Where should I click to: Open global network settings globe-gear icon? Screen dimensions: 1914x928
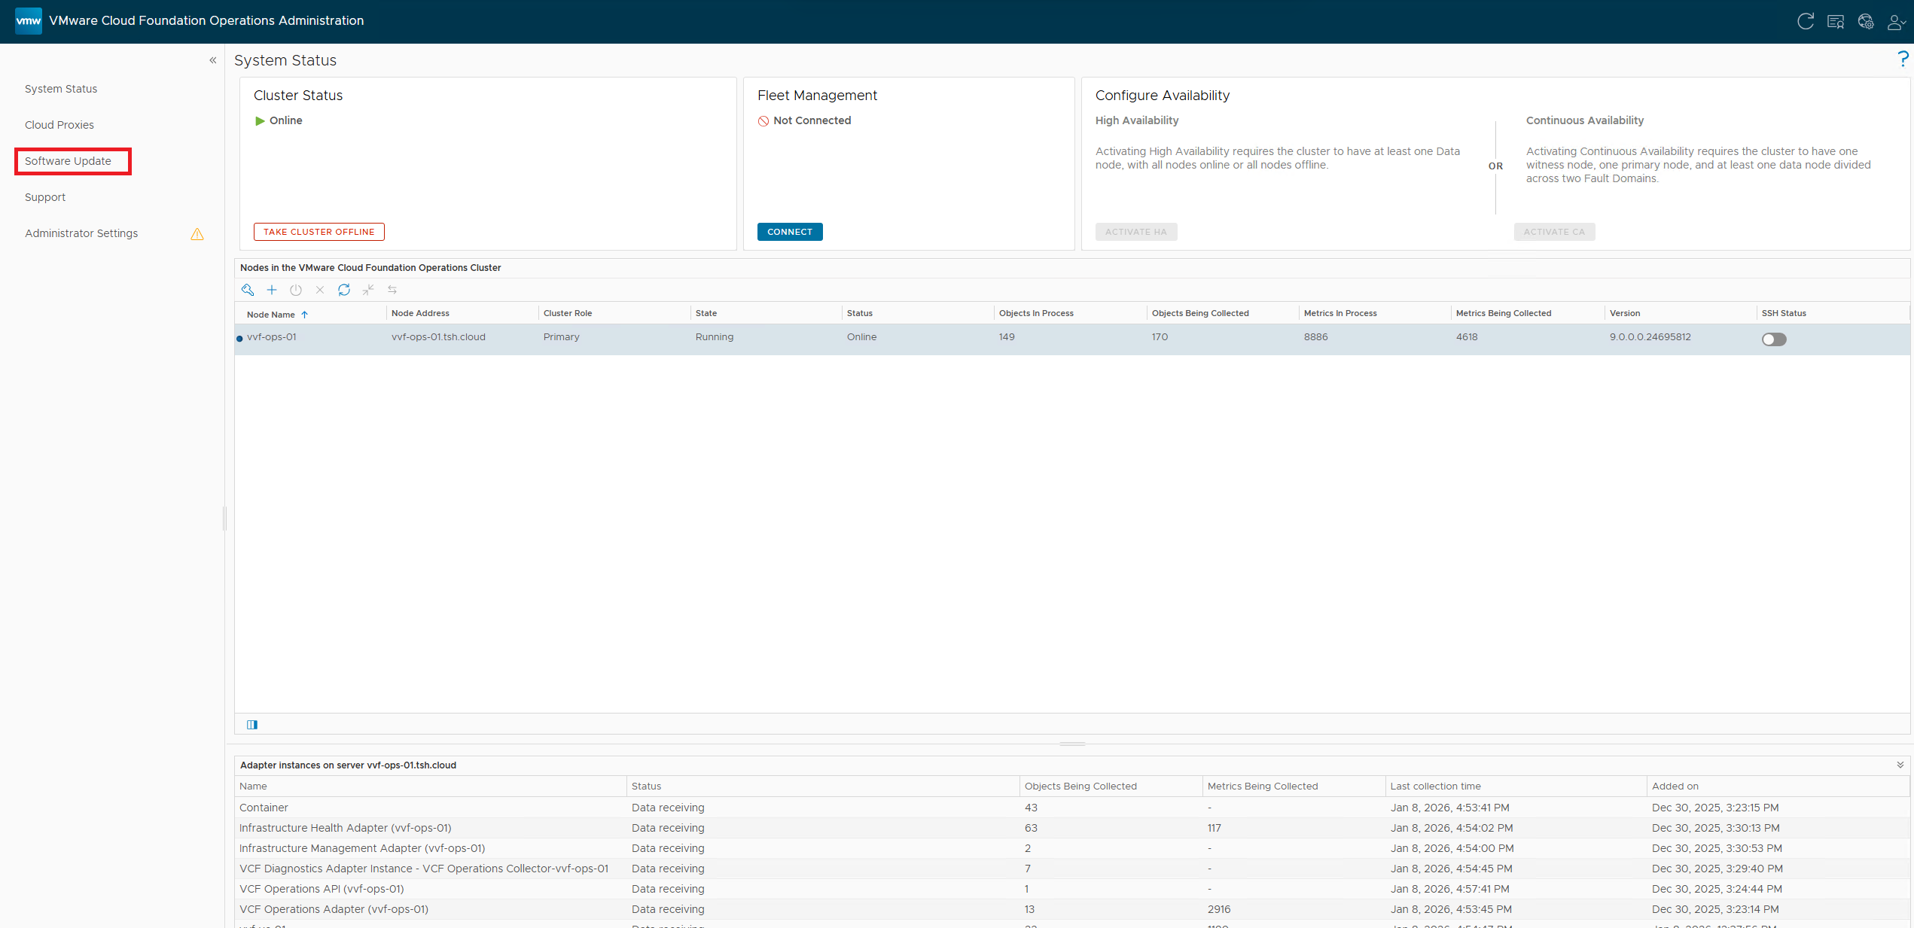(1866, 21)
